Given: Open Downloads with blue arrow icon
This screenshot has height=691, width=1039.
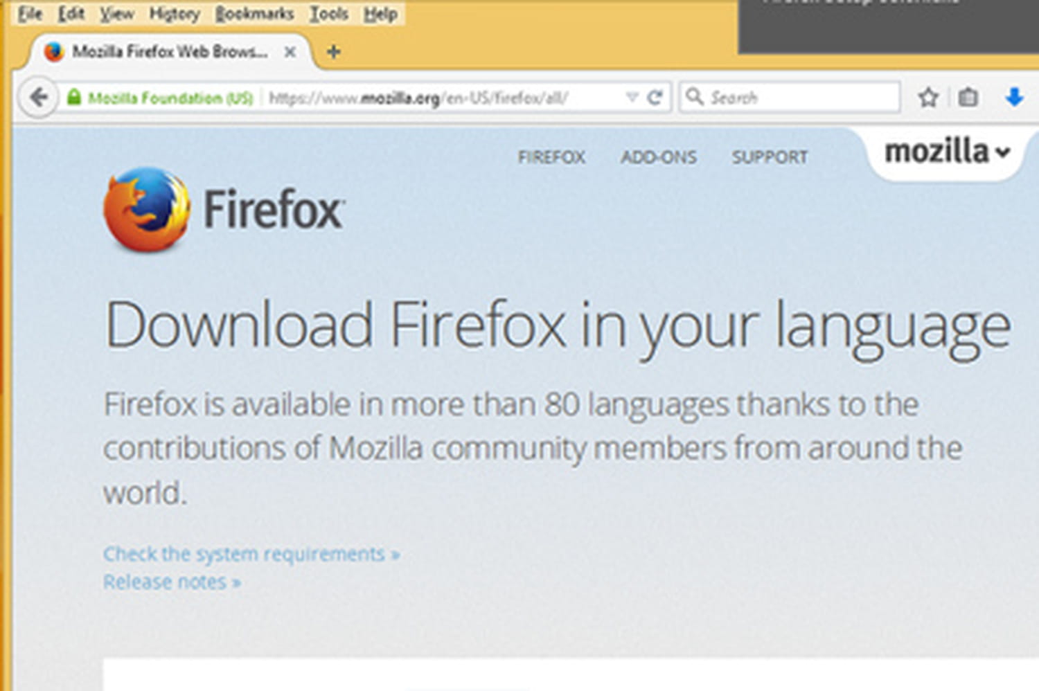Looking at the screenshot, I should pyautogui.click(x=1014, y=98).
